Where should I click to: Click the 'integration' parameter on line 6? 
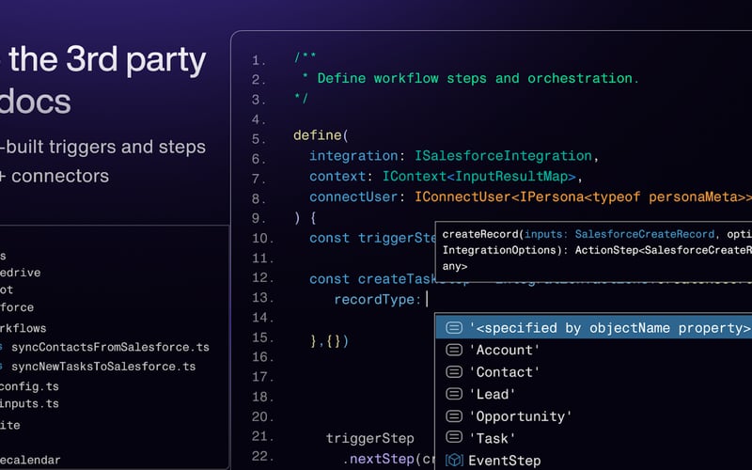353,156
